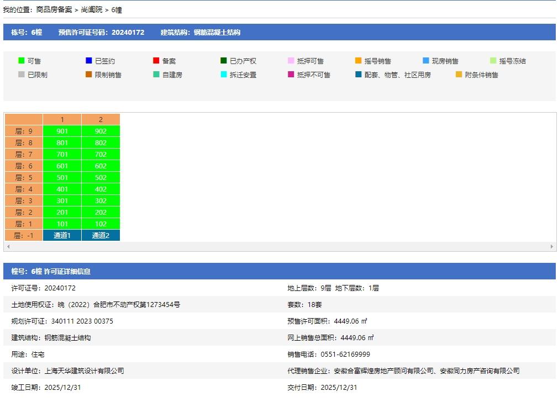This screenshot has height=402, width=558.
Task: Click the blue 已签约 legend swatch
Action: pyautogui.click(x=89, y=61)
